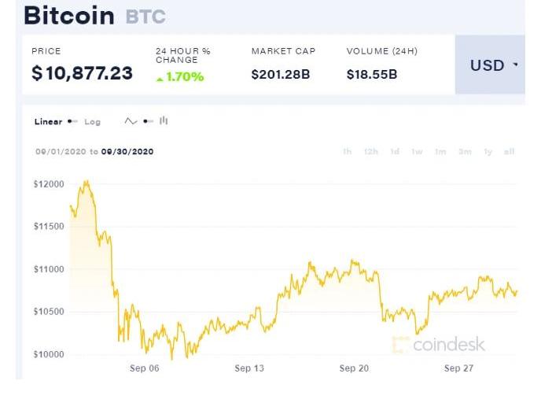541x403 pixels.
Task: Click the start date 09/01/2020
Action: [61, 152]
